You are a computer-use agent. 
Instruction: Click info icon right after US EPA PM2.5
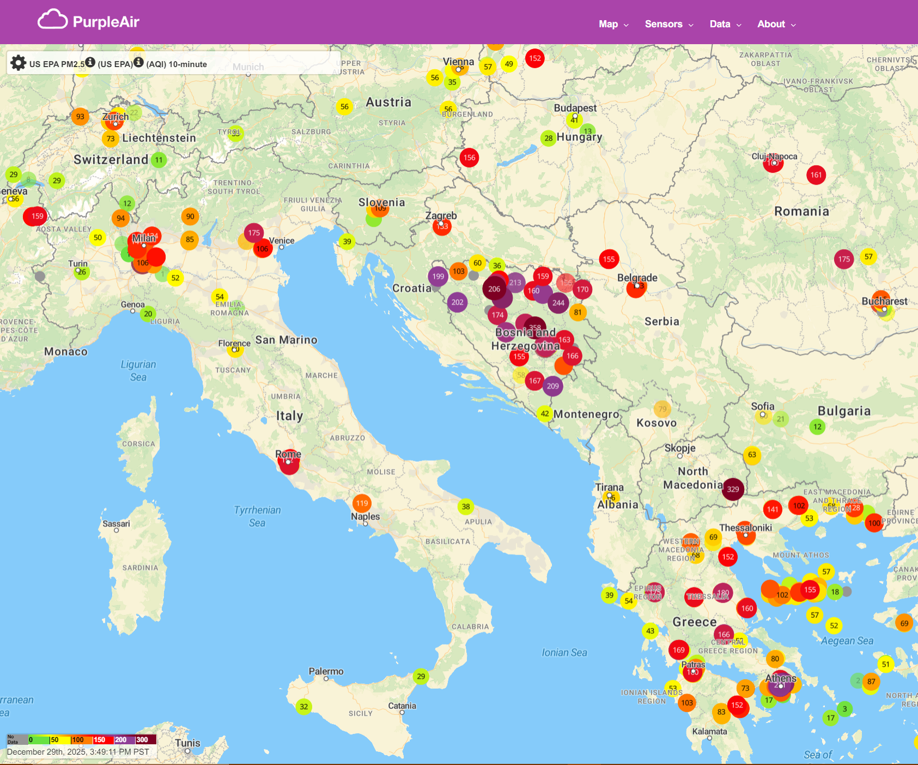90,62
